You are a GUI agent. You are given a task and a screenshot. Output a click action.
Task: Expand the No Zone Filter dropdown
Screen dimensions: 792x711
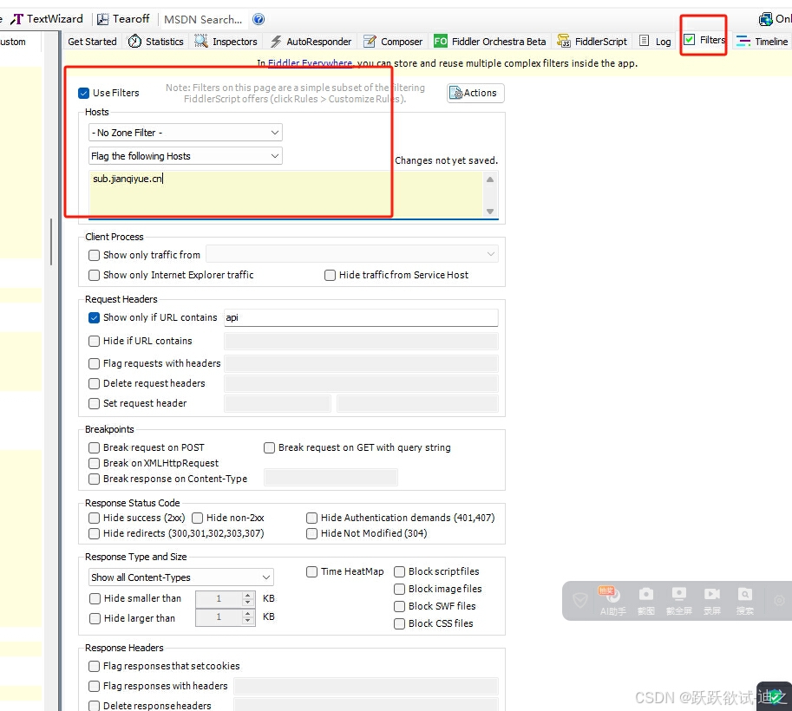185,133
